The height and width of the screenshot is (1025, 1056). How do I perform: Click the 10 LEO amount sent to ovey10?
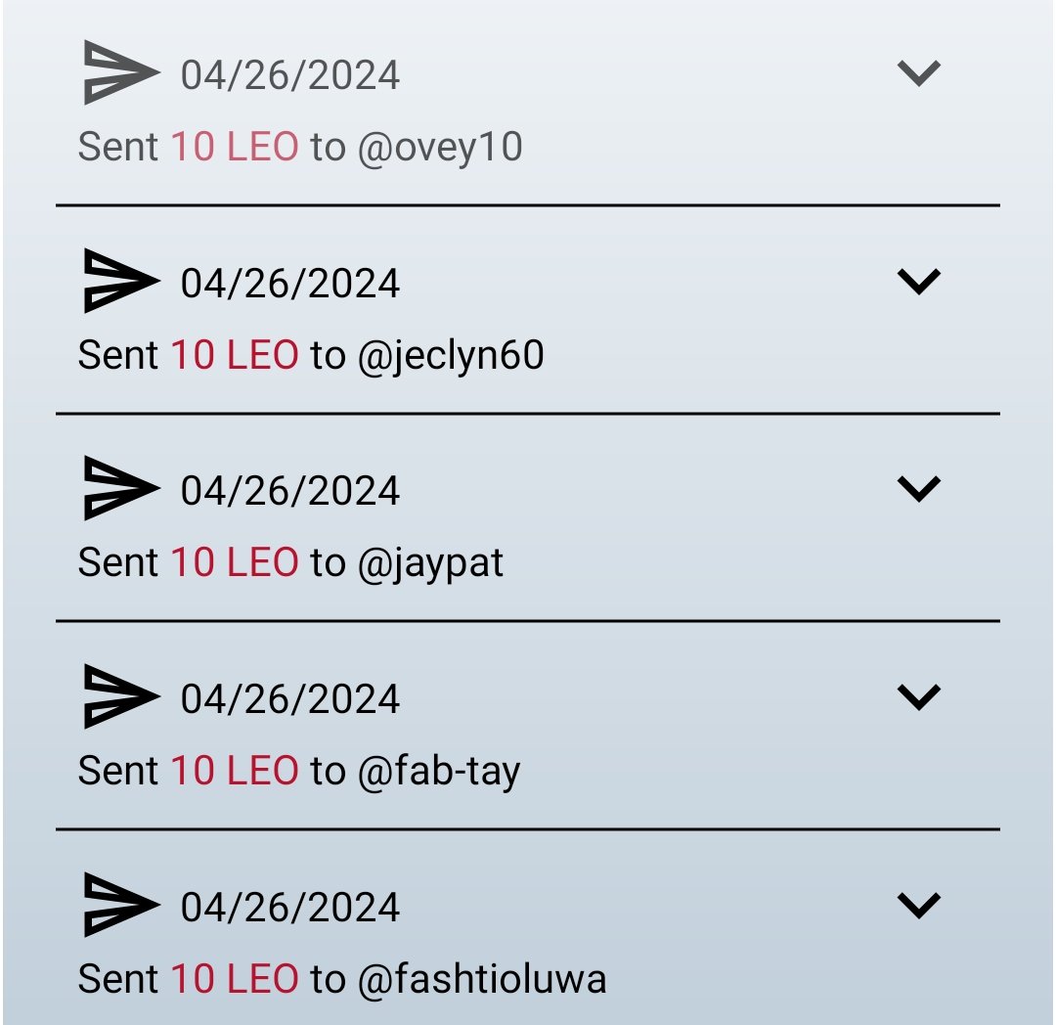[235, 147]
